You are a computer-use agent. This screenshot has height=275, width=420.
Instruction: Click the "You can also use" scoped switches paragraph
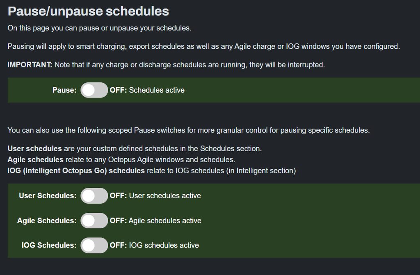(x=189, y=130)
